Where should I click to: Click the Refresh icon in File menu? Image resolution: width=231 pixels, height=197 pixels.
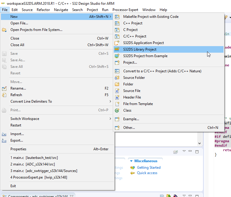pyautogui.click(x=4, y=95)
